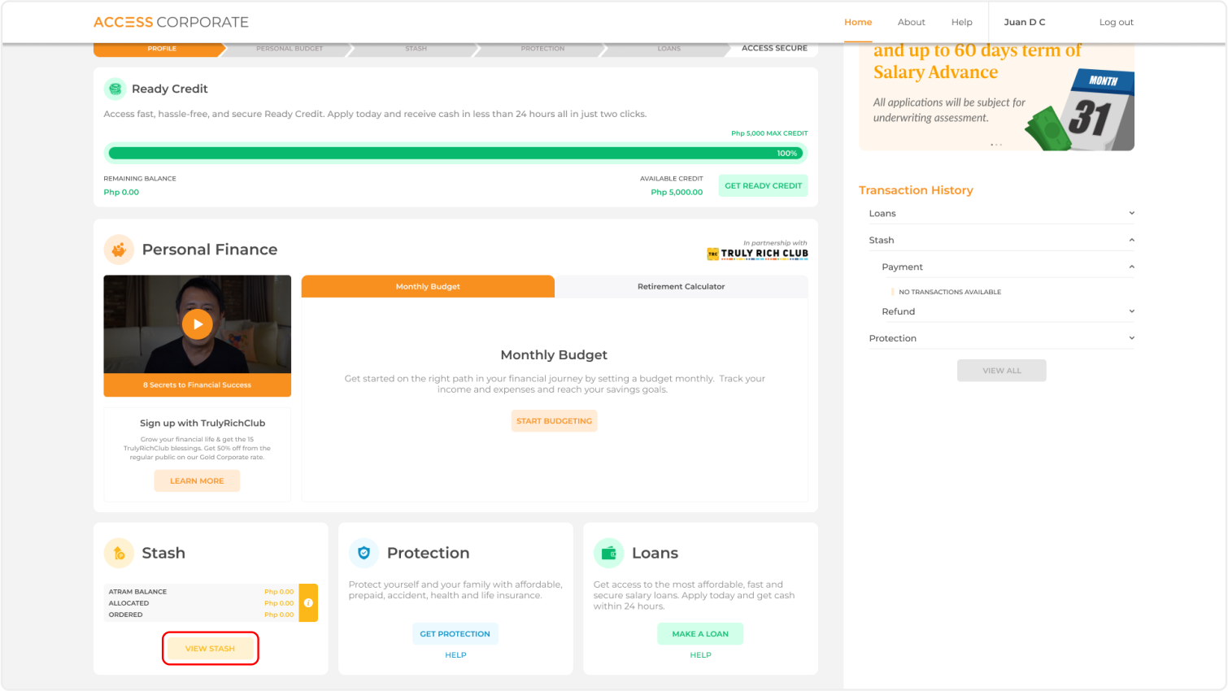This screenshot has width=1228, height=691.
Task: Click Make a Loan
Action: (x=700, y=634)
